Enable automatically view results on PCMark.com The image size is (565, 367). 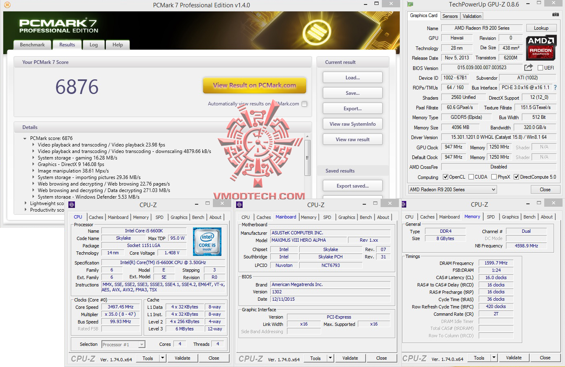(x=304, y=104)
